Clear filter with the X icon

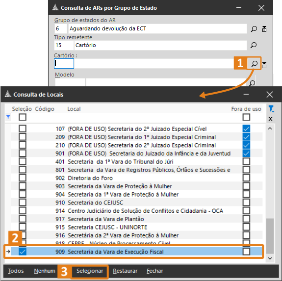tap(270, 119)
